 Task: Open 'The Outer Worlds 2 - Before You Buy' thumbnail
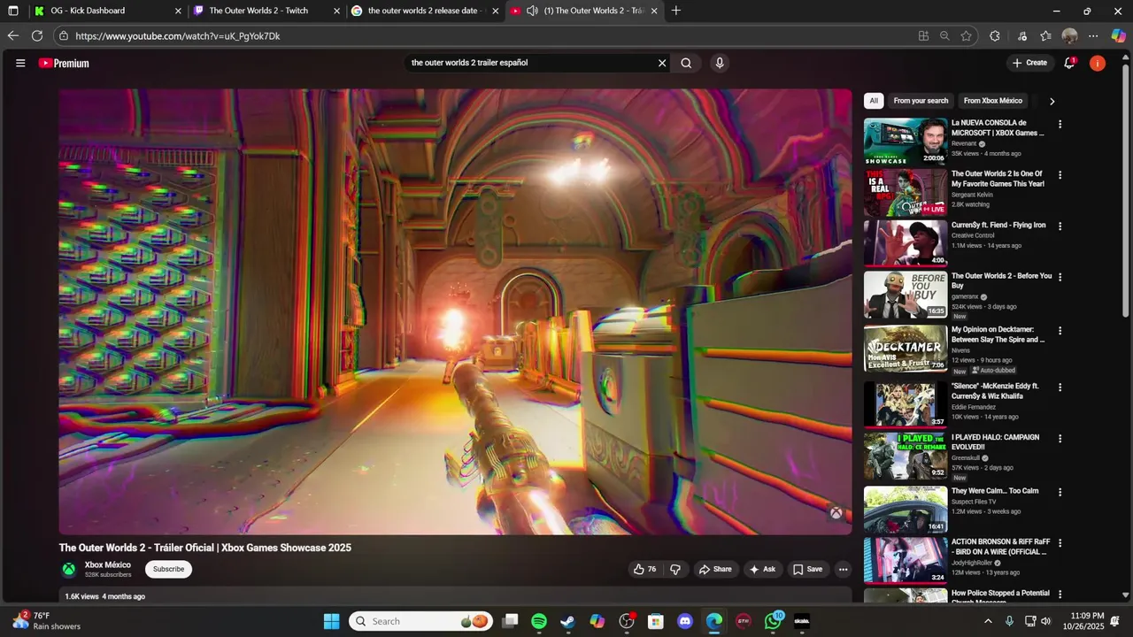[906, 295]
